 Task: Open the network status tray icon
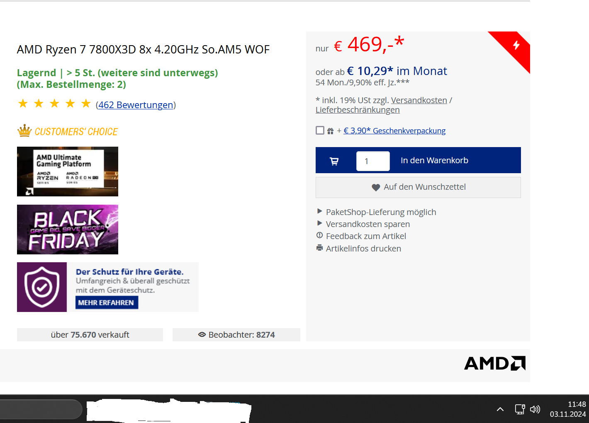click(x=520, y=409)
